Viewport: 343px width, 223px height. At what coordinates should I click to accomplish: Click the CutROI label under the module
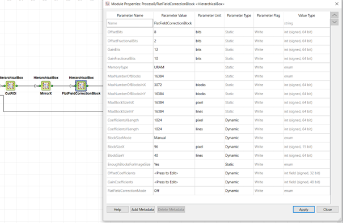click(x=11, y=93)
